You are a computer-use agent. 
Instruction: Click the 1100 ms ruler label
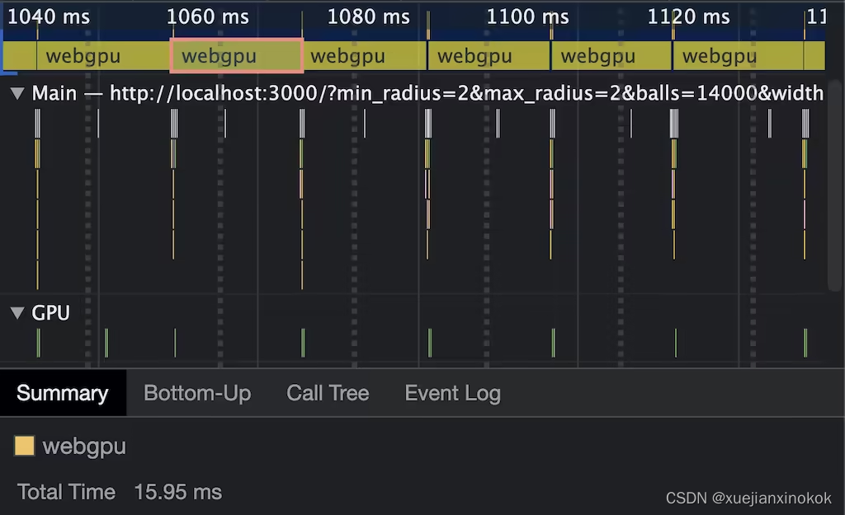pyautogui.click(x=527, y=16)
